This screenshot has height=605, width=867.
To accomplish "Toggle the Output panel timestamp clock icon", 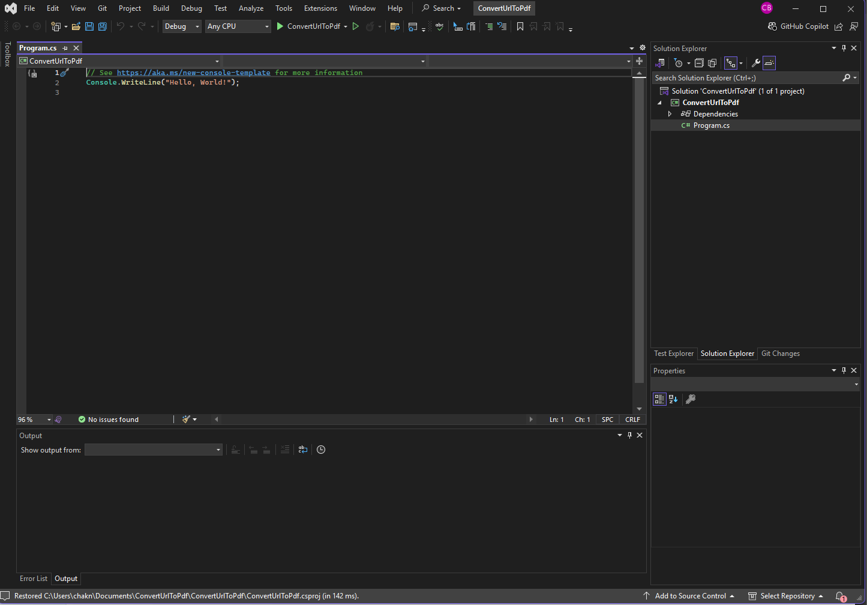I will (x=321, y=450).
